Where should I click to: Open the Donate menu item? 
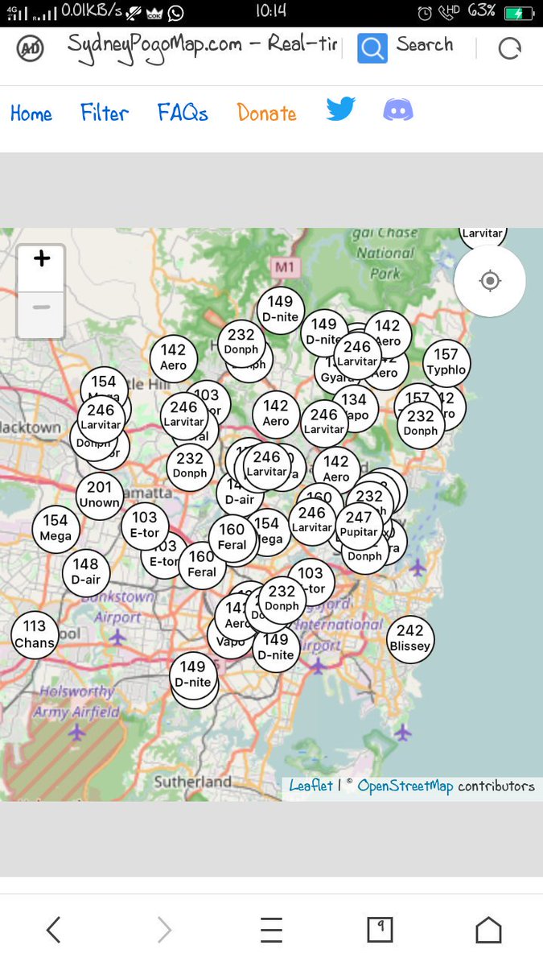tap(266, 114)
